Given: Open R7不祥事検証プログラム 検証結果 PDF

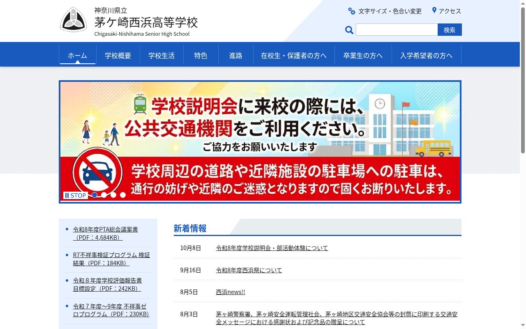Looking at the screenshot, I should point(111,259).
